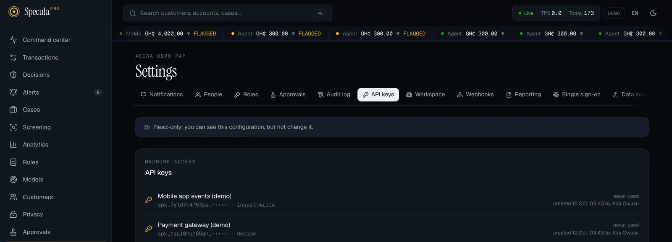Click the alerts count badge 8
The image size is (672, 242).
(98, 93)
